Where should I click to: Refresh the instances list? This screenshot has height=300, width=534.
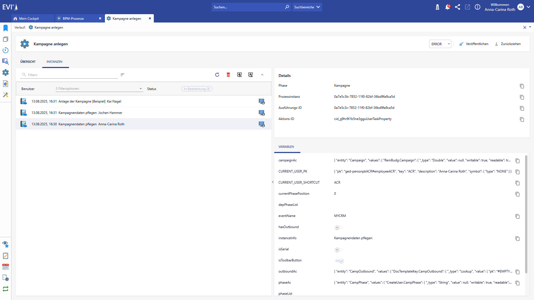point(217,75)
